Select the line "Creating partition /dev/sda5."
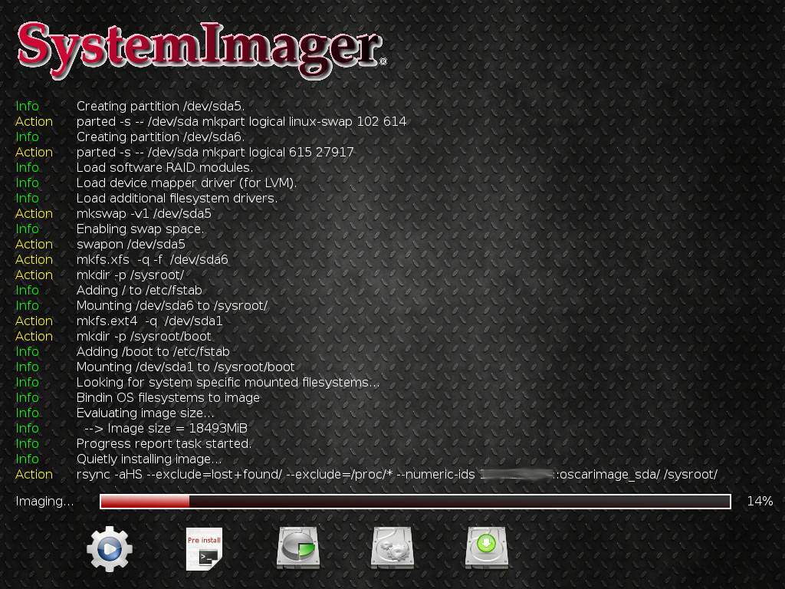 [160, 106]
